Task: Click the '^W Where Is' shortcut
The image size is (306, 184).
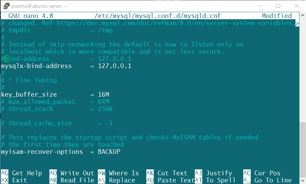Action: [x=118, y=173]
